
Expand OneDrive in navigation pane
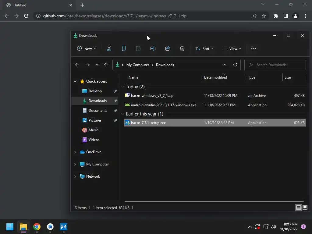point(75,152)
